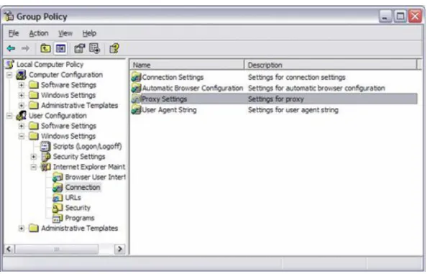Viewport: 427px width, 274px height.
Task: Click the Computer Configuration node icon
Action: (21, 75)
